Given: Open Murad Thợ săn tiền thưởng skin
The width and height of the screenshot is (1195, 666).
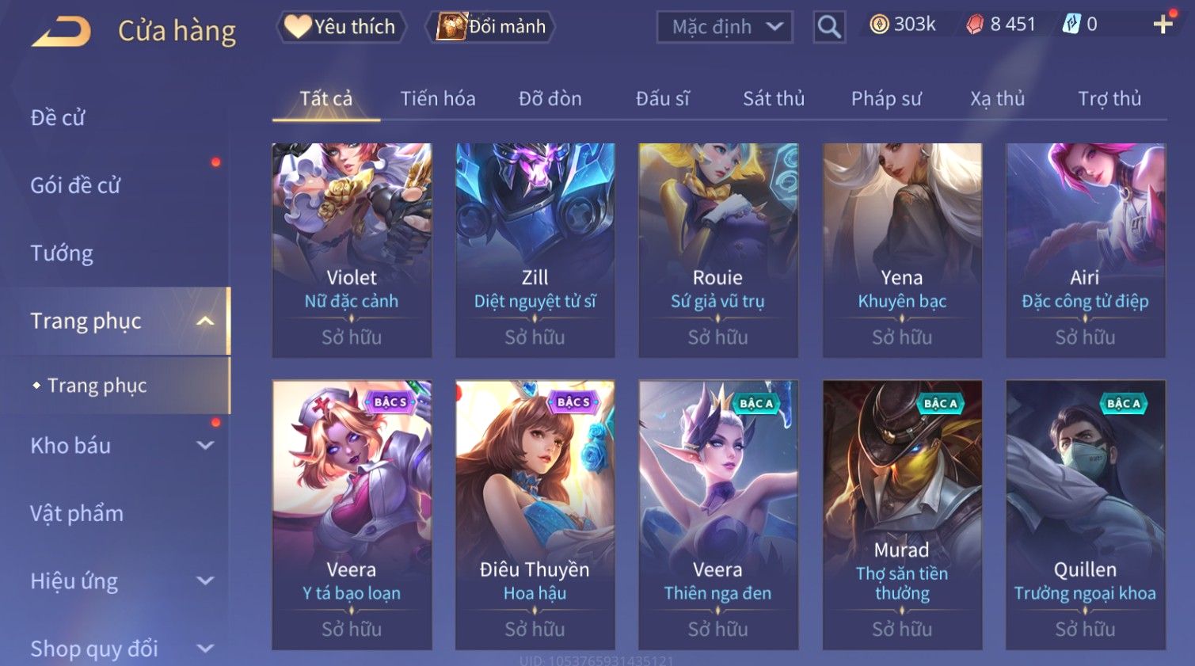Looking at the screenshot, I should (902, 515).
